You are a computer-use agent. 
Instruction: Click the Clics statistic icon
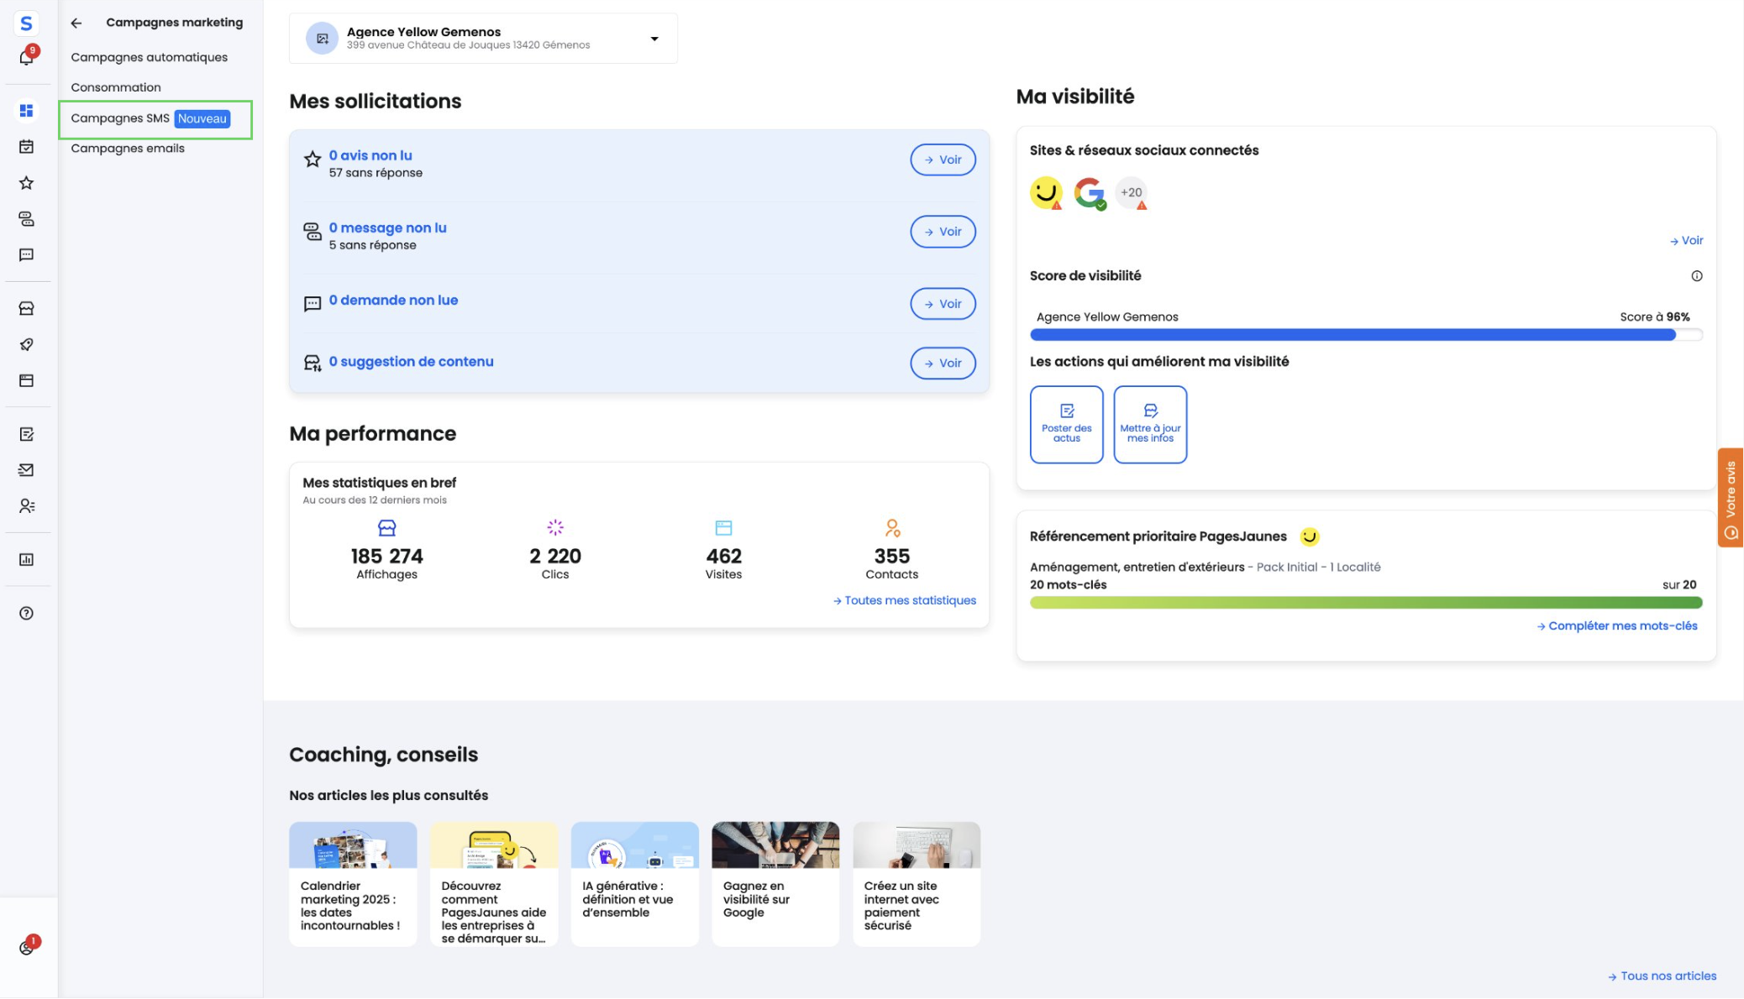555,528
